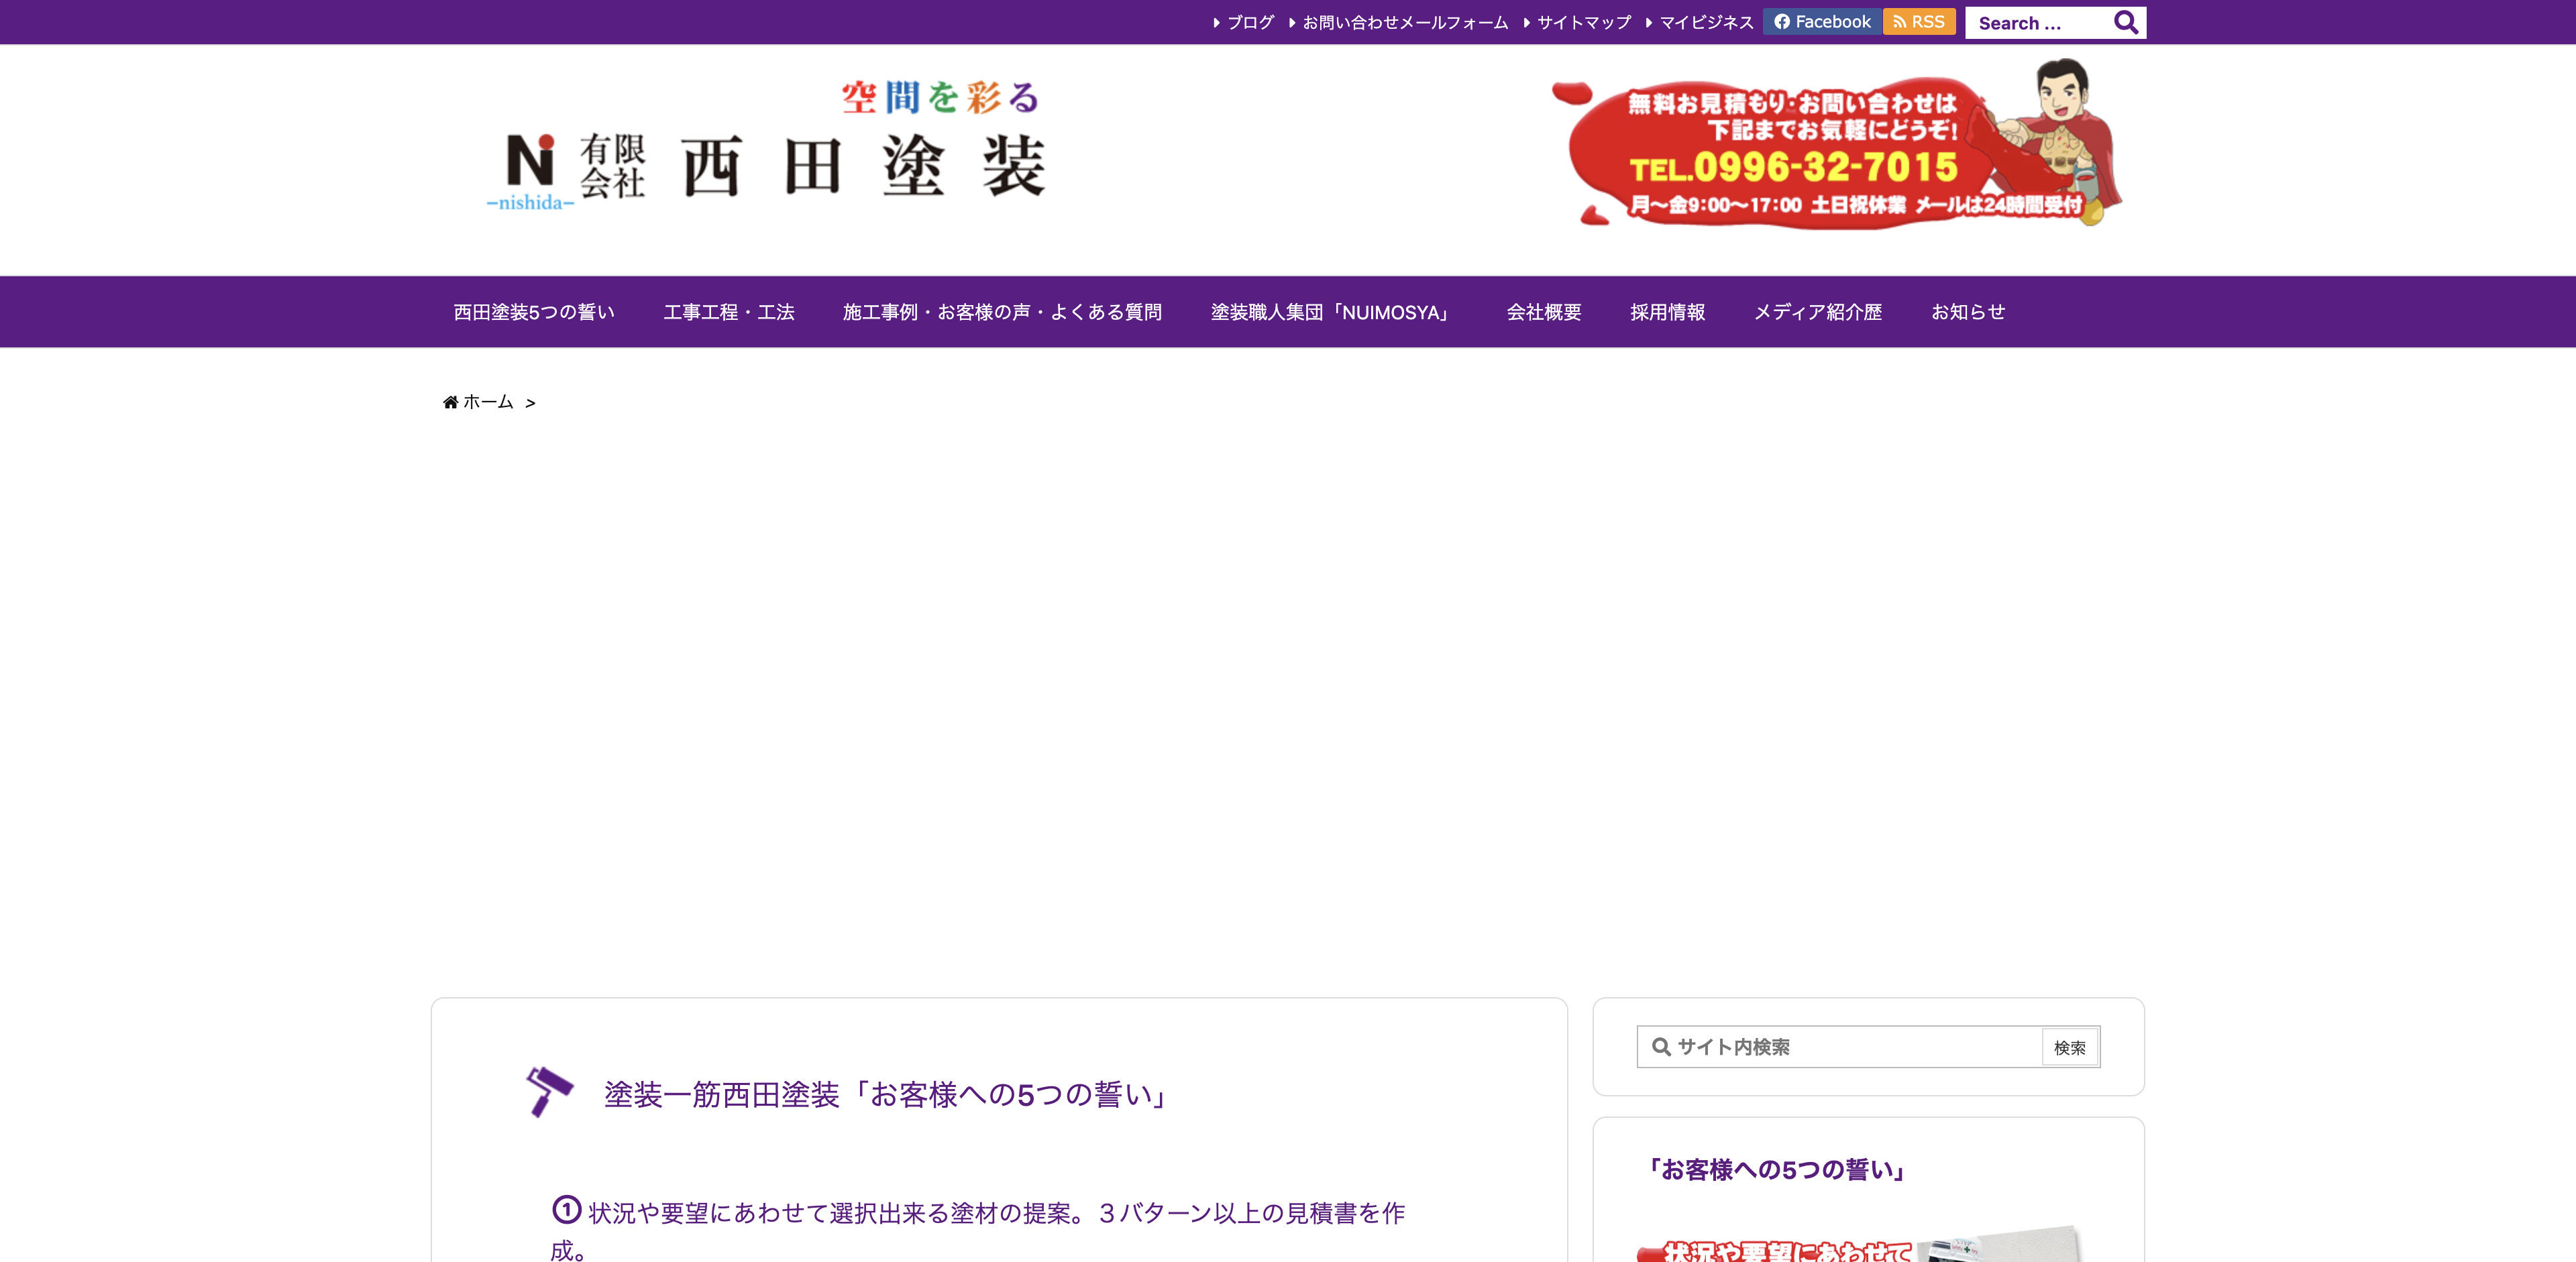Screen dimensions: 2576x1262
Task: Click the red phone inquiry banner
Action: pos(1837,144)
